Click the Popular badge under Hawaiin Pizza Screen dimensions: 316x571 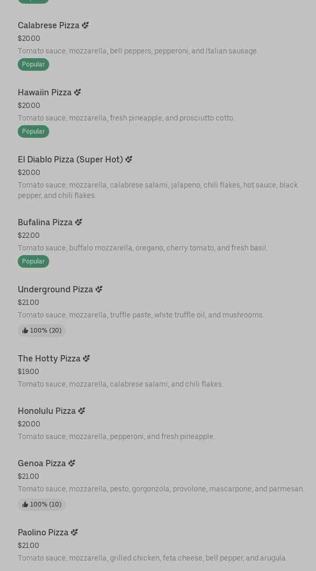click(x=33, y=131)
